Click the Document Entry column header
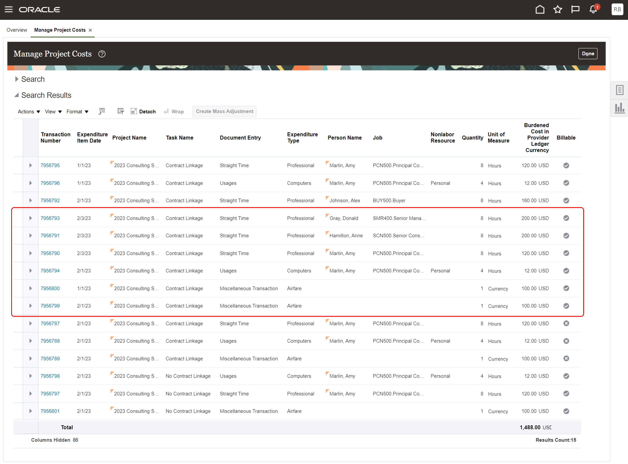This screenshot has width=628, height=464. point(240,138)
